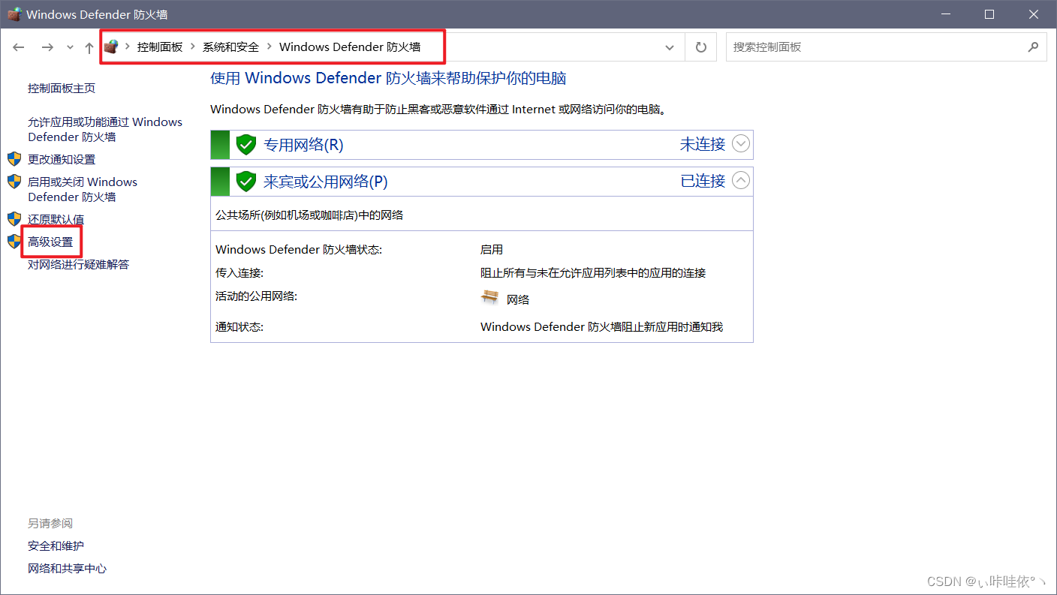The image size is (1057, 595).
Task: Click the 专用网络(R) section header
Action: pos(481,145)
